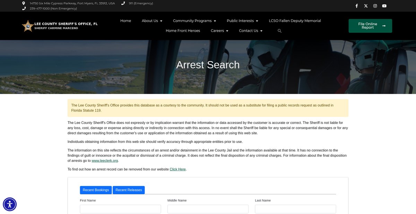Viewport: 416px width, 214px height.
Task: Expand the Contact Us dropdown
Action: (251, 31)
